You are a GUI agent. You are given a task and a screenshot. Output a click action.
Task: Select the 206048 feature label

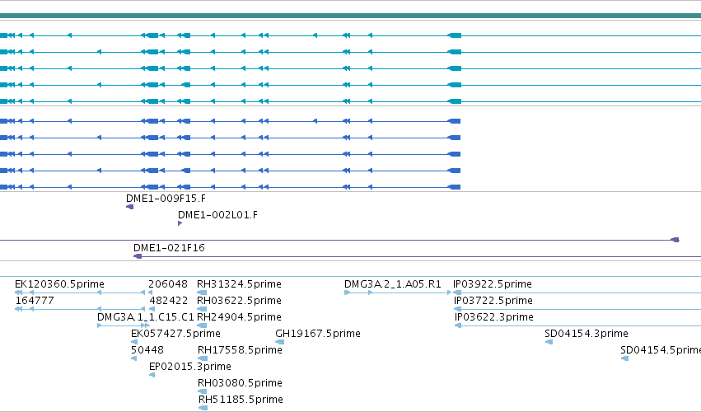click(x=168, y=284)
